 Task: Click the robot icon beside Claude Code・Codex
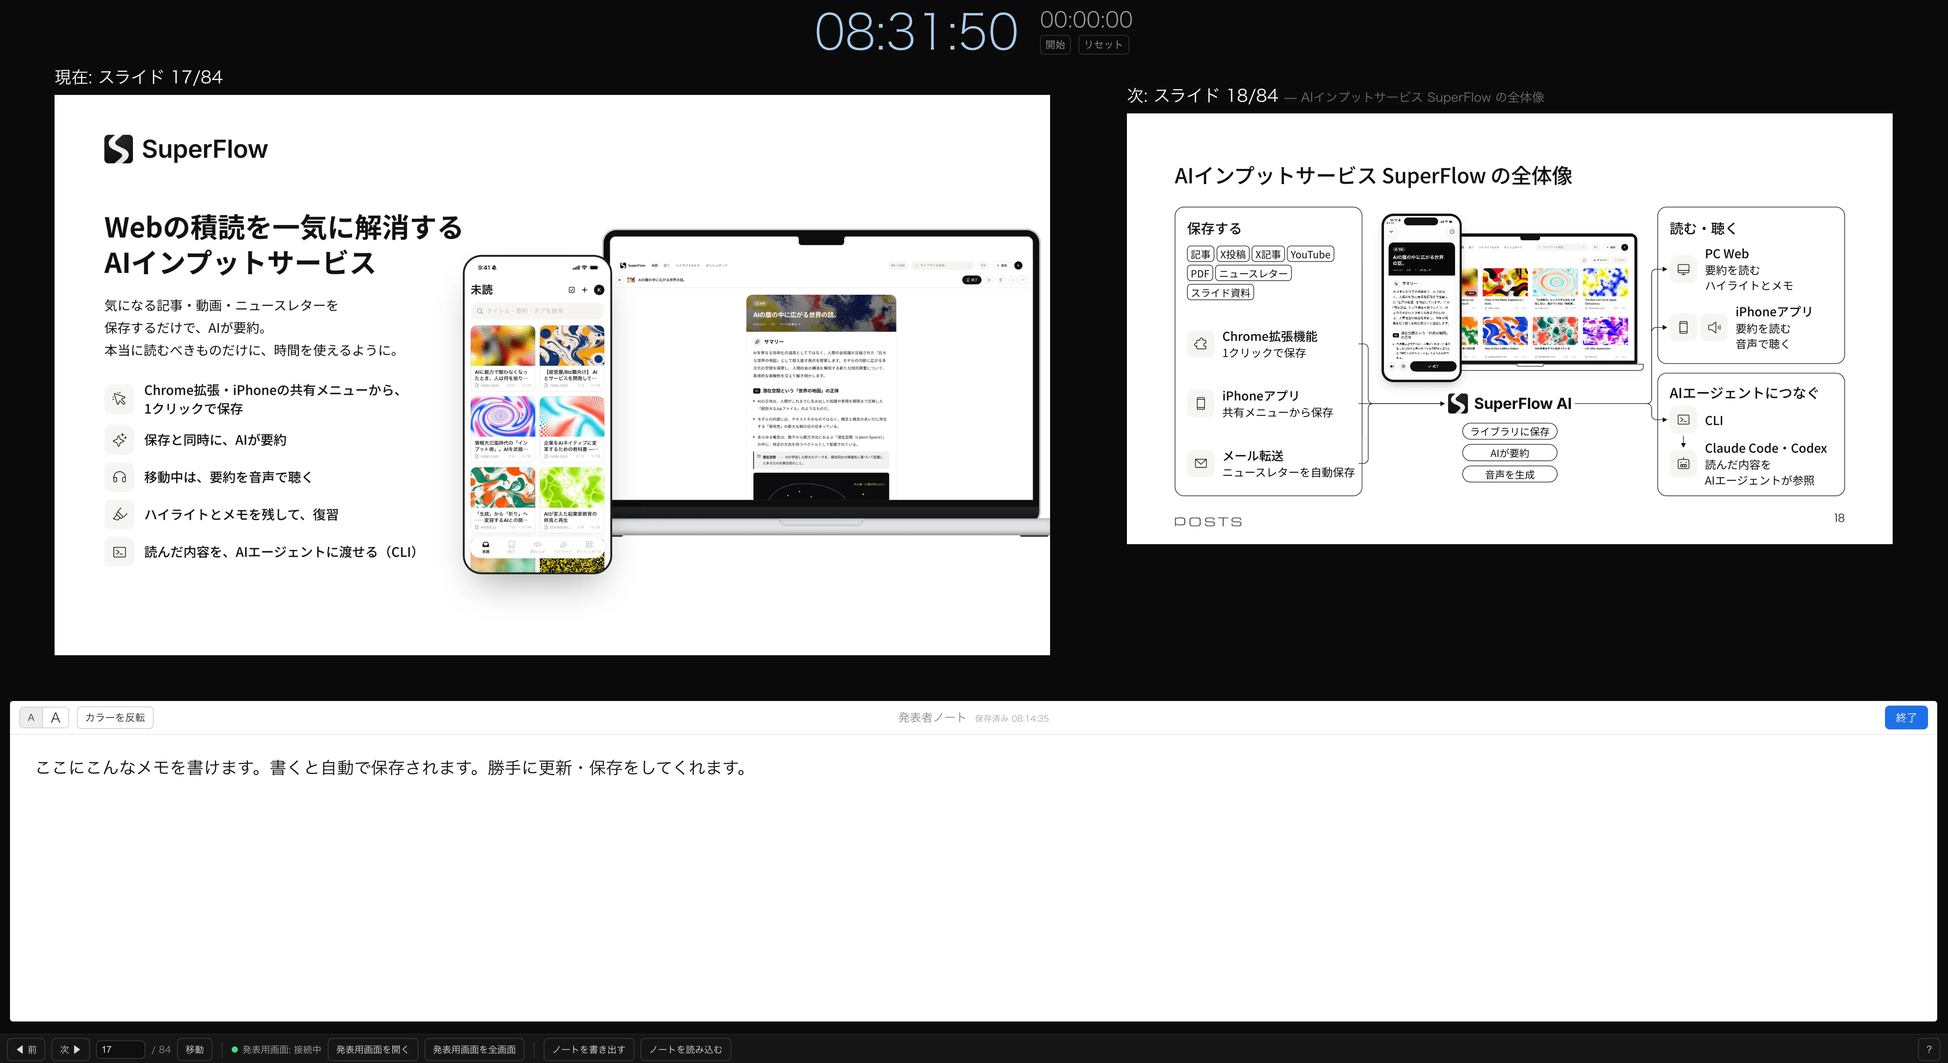tap(1683, 464)
